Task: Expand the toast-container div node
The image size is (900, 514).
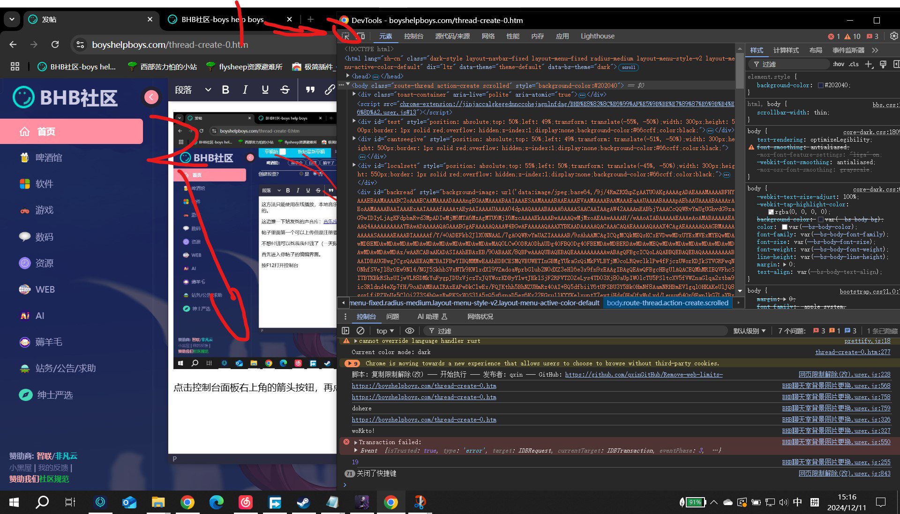Action: (x=354, y=94)
